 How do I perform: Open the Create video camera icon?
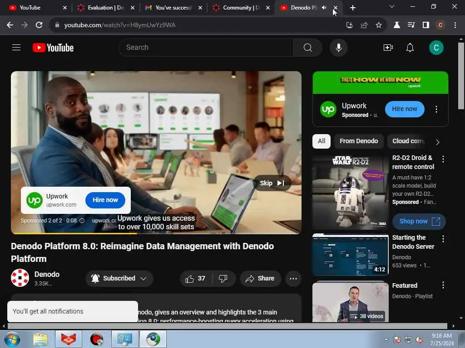pyautogui.click(x=388, y=47)
